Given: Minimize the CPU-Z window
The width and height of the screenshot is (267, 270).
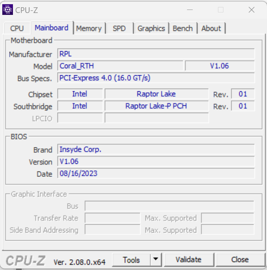Looking at the screenshot, I should 189,10.
